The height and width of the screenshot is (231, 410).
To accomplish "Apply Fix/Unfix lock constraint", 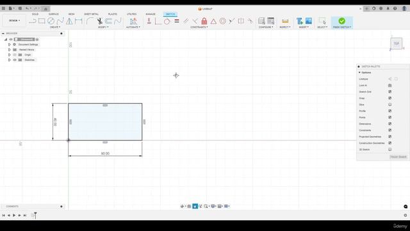I will click(x=204, y=21).
